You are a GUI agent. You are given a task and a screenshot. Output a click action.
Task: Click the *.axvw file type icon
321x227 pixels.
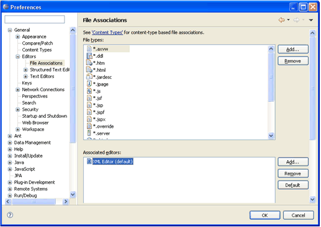(x=89, y=49)
